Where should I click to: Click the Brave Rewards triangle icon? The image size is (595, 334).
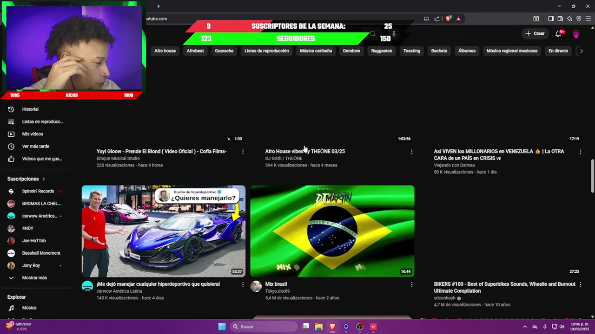[x=458, y=19]
